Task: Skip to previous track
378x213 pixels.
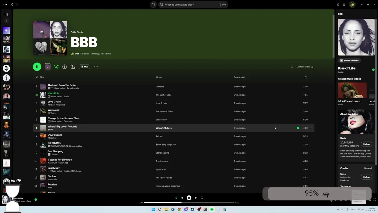Action: (x=182, y=198)
